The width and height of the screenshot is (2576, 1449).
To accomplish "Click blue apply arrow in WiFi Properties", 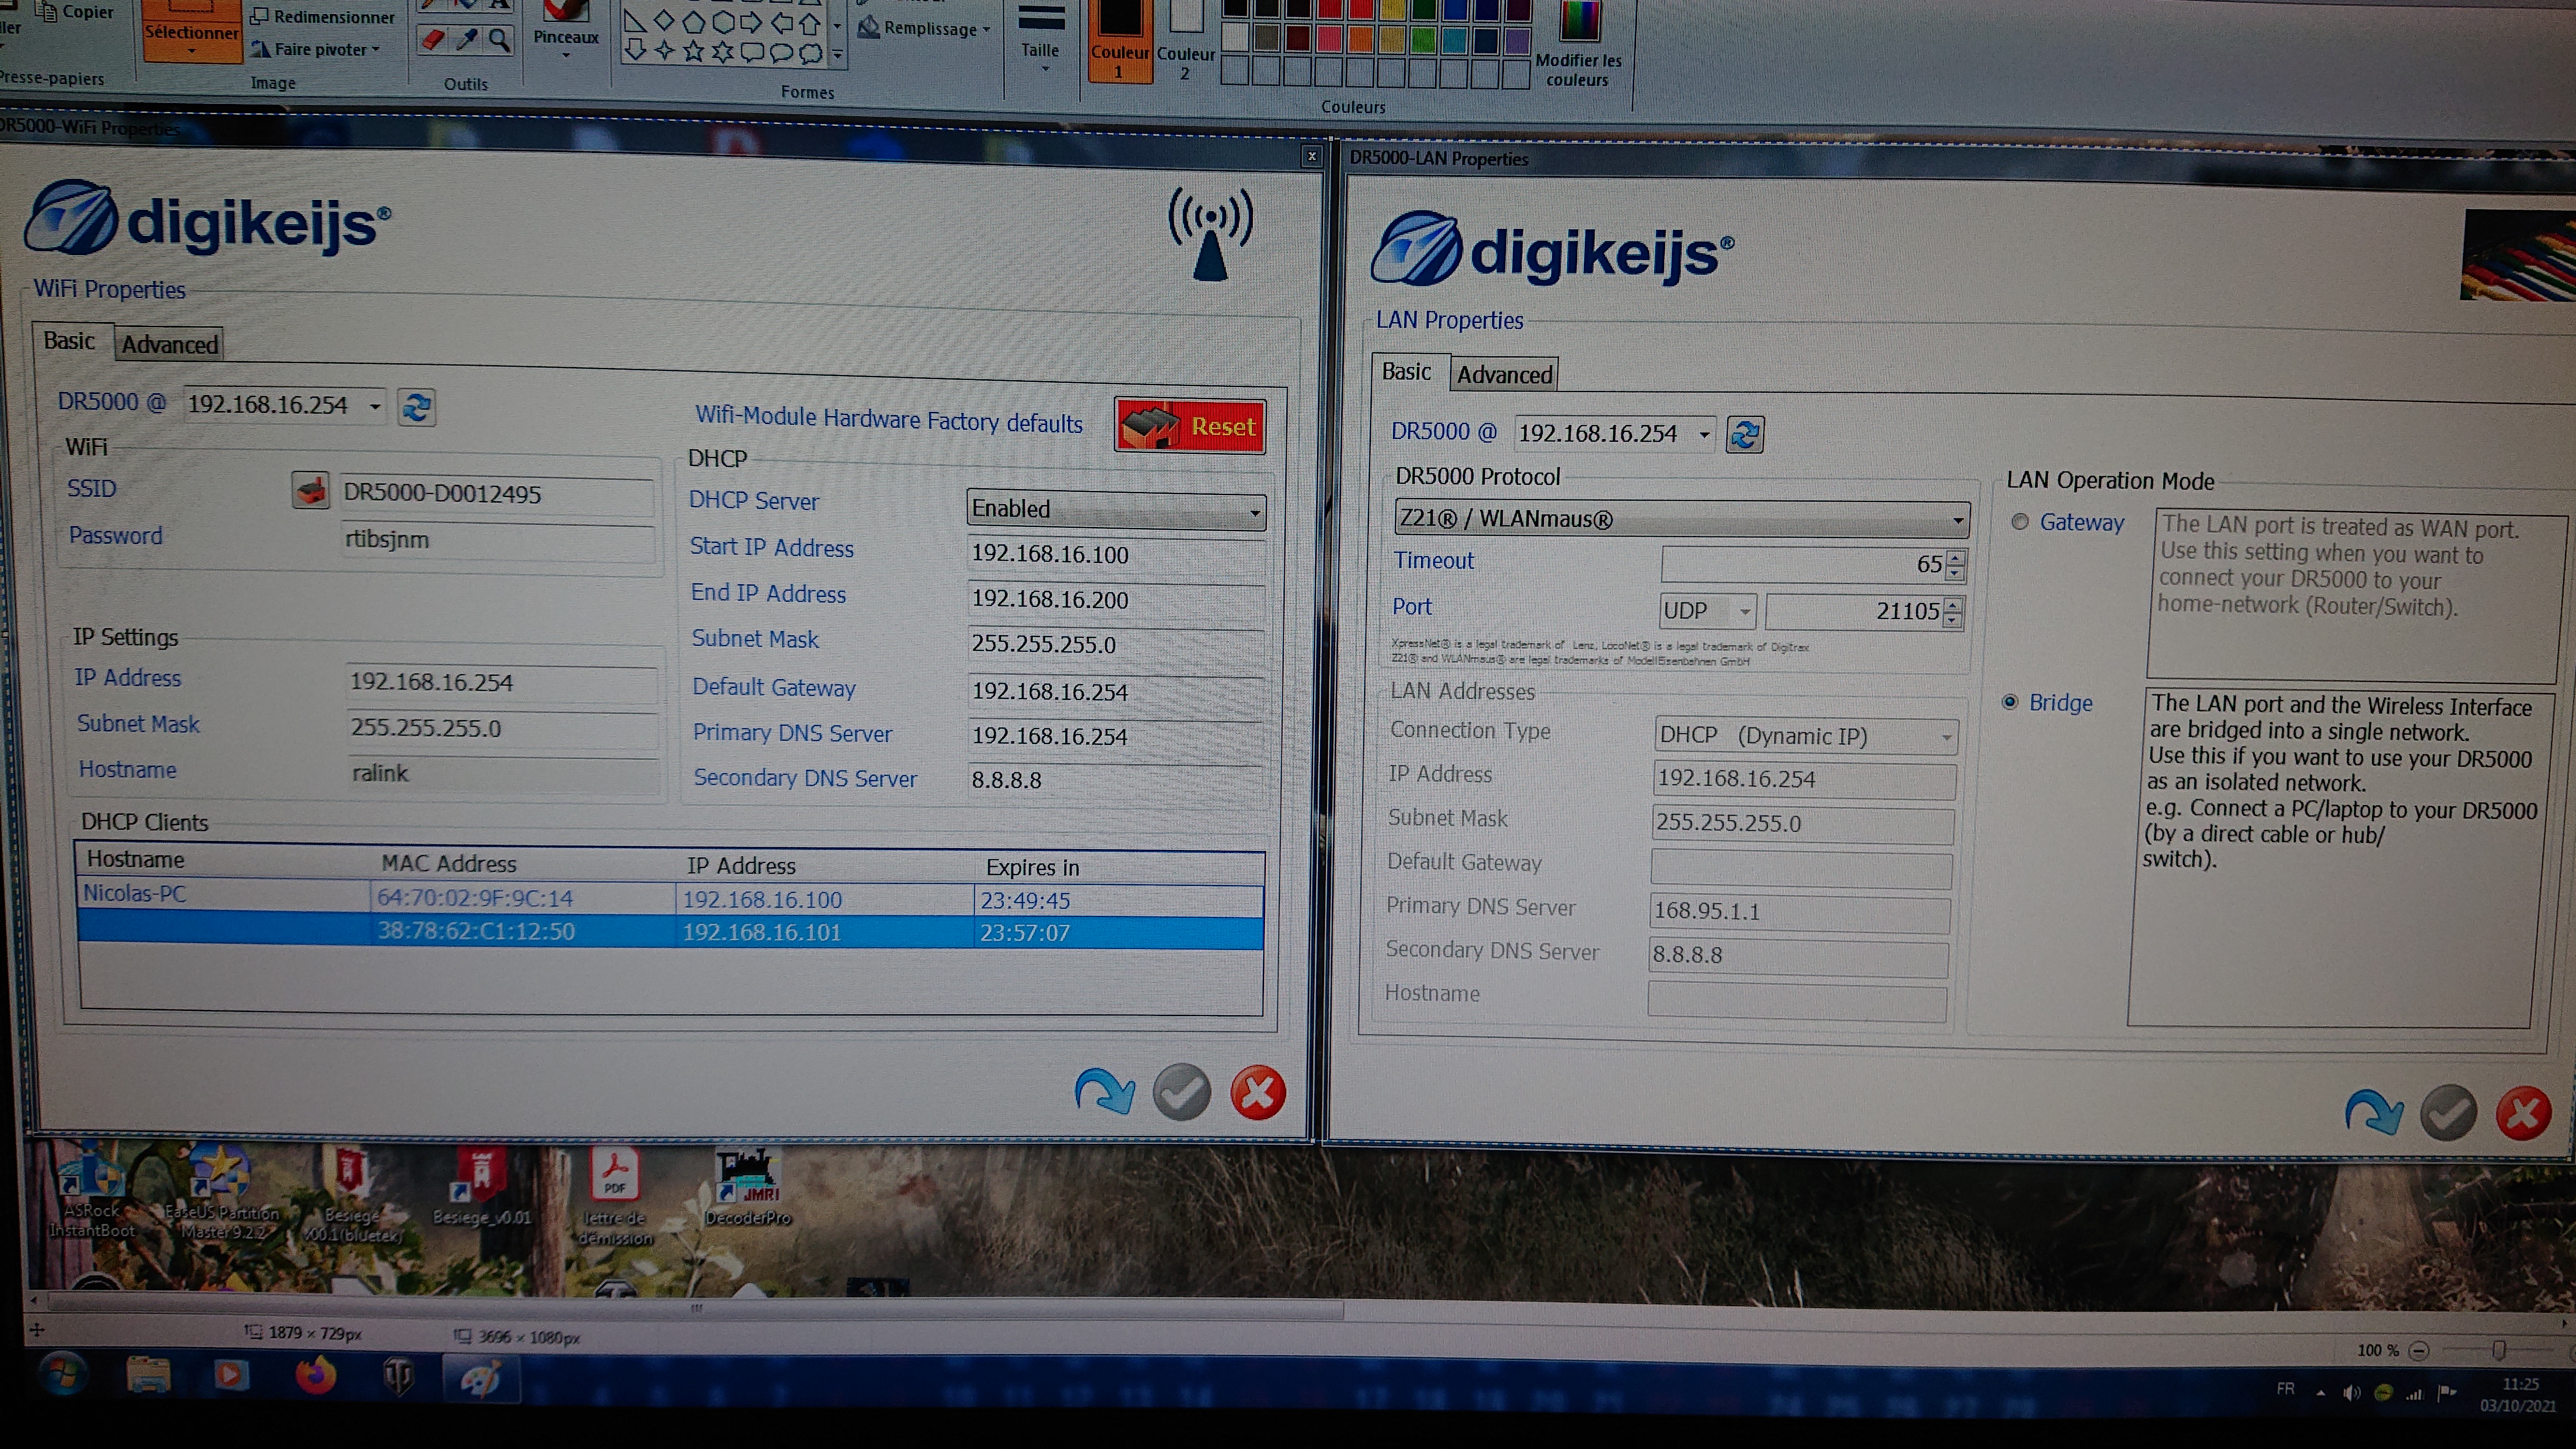I will tap(1105, 1090).
